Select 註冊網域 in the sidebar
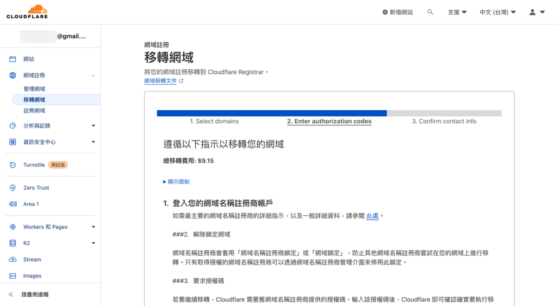Screen dimensions: 558x306 coord(34,111)
